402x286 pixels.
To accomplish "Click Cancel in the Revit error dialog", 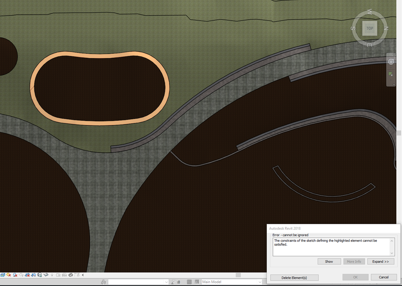I will pyautogui.click(x=384, y=277).
